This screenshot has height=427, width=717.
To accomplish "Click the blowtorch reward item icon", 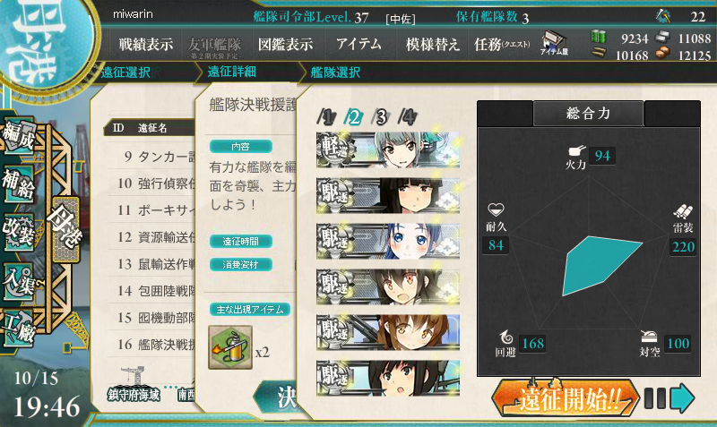I will pos(230,347).
